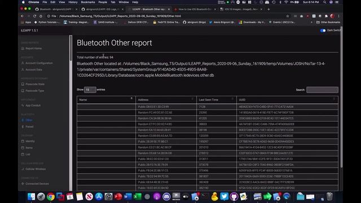The image size is (361, 203).
Task: Open the Apple menu
Action: pos(23,2)
